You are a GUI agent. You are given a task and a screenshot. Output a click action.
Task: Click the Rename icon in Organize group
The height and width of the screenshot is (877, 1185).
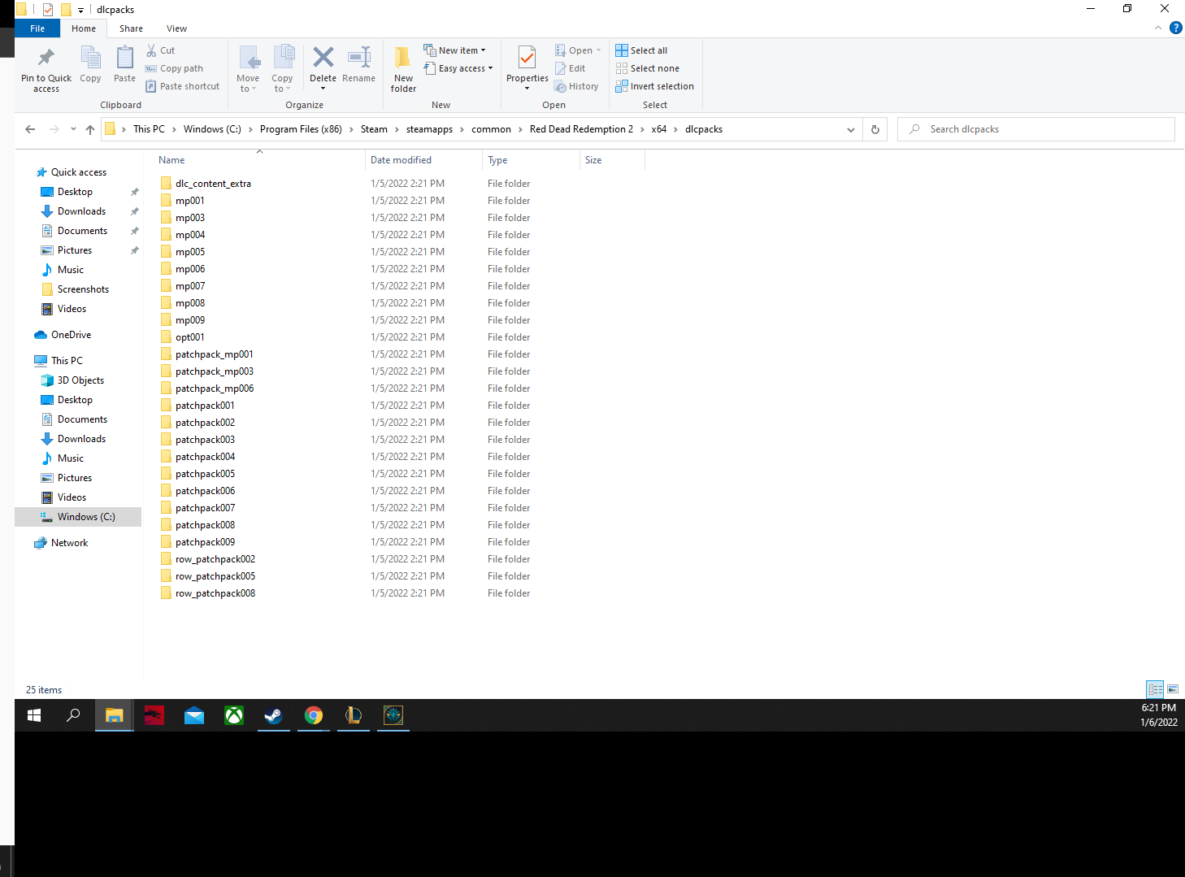(358, 59)
